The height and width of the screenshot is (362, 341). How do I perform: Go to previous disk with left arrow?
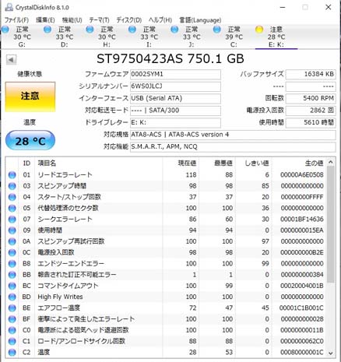(x=11, y=60)
